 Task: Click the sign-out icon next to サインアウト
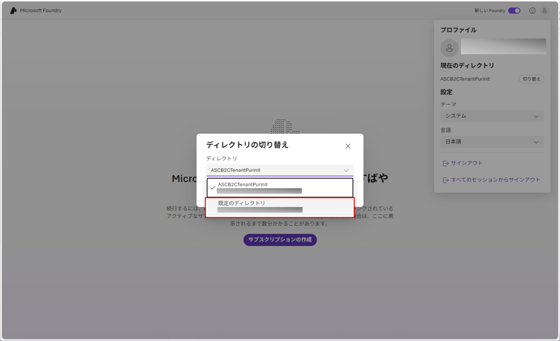pos(445,164)
